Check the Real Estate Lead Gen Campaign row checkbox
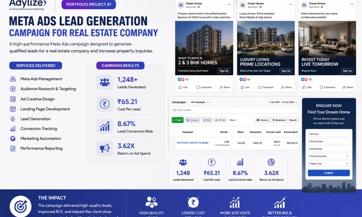Image resolution: width=362 pixels, height=217 pixels. tap(172, 143)
